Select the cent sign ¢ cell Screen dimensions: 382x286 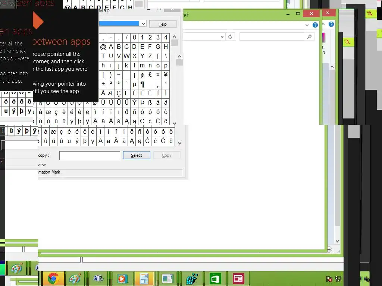(142, 74)
